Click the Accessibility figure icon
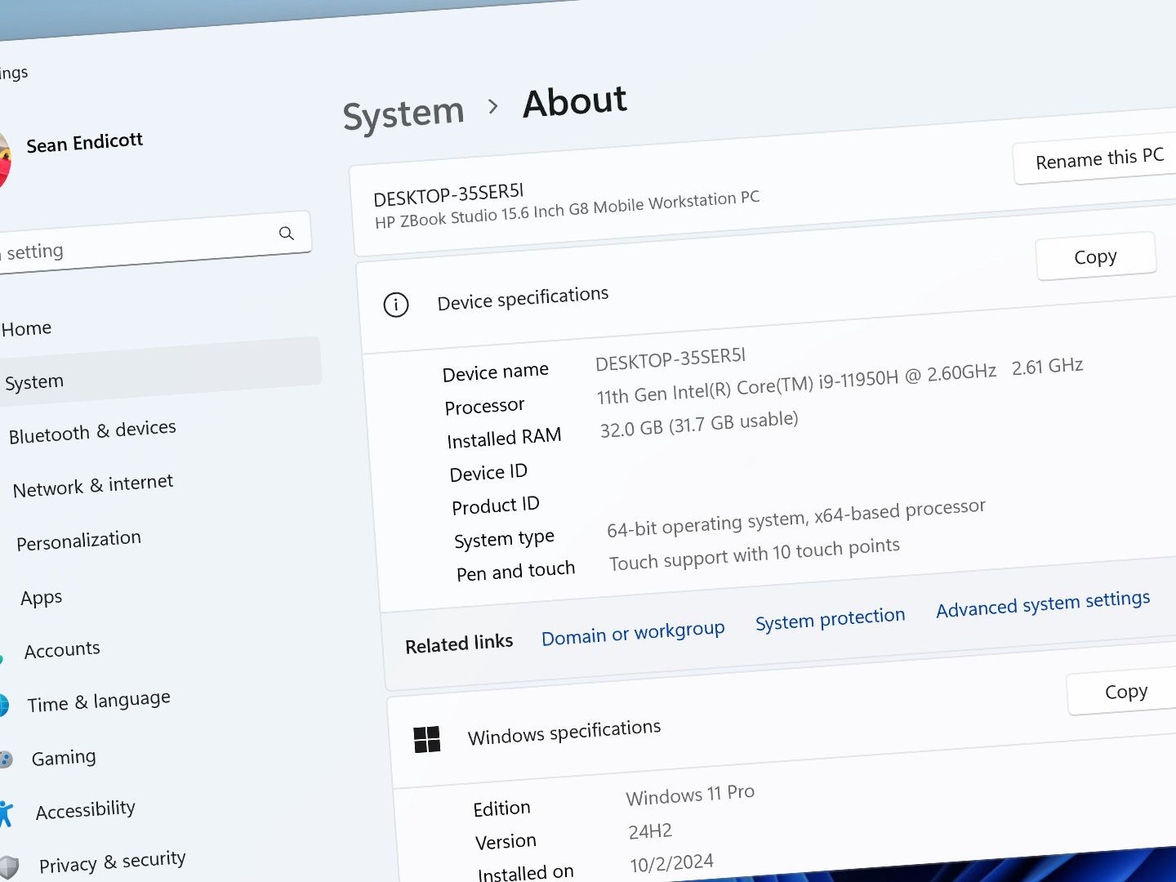The image size is (1176, 882). pyautogui.click(x=6, y=814)
